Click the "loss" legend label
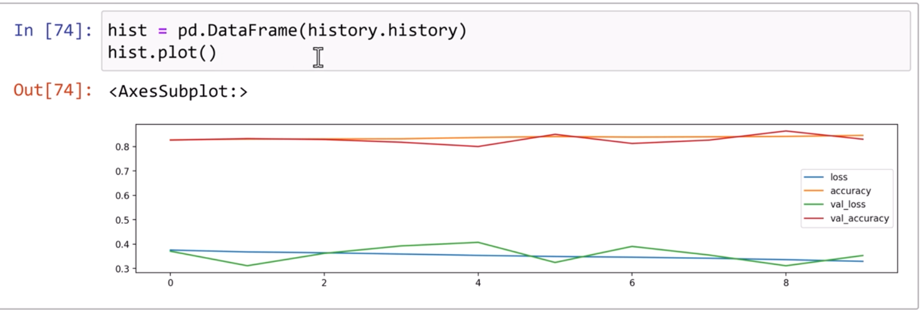This screenshot has height=310, width=920. point(839,177)
